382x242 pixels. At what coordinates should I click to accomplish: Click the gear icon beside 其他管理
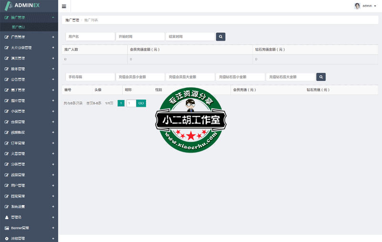7,238
